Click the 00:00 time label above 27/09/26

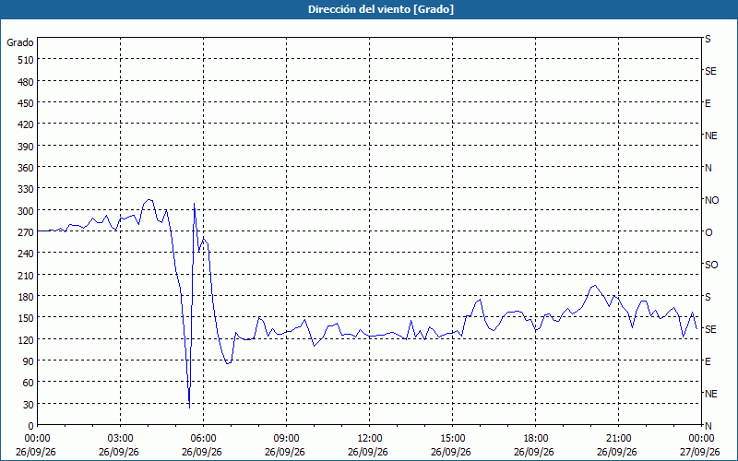coord(702,439)
